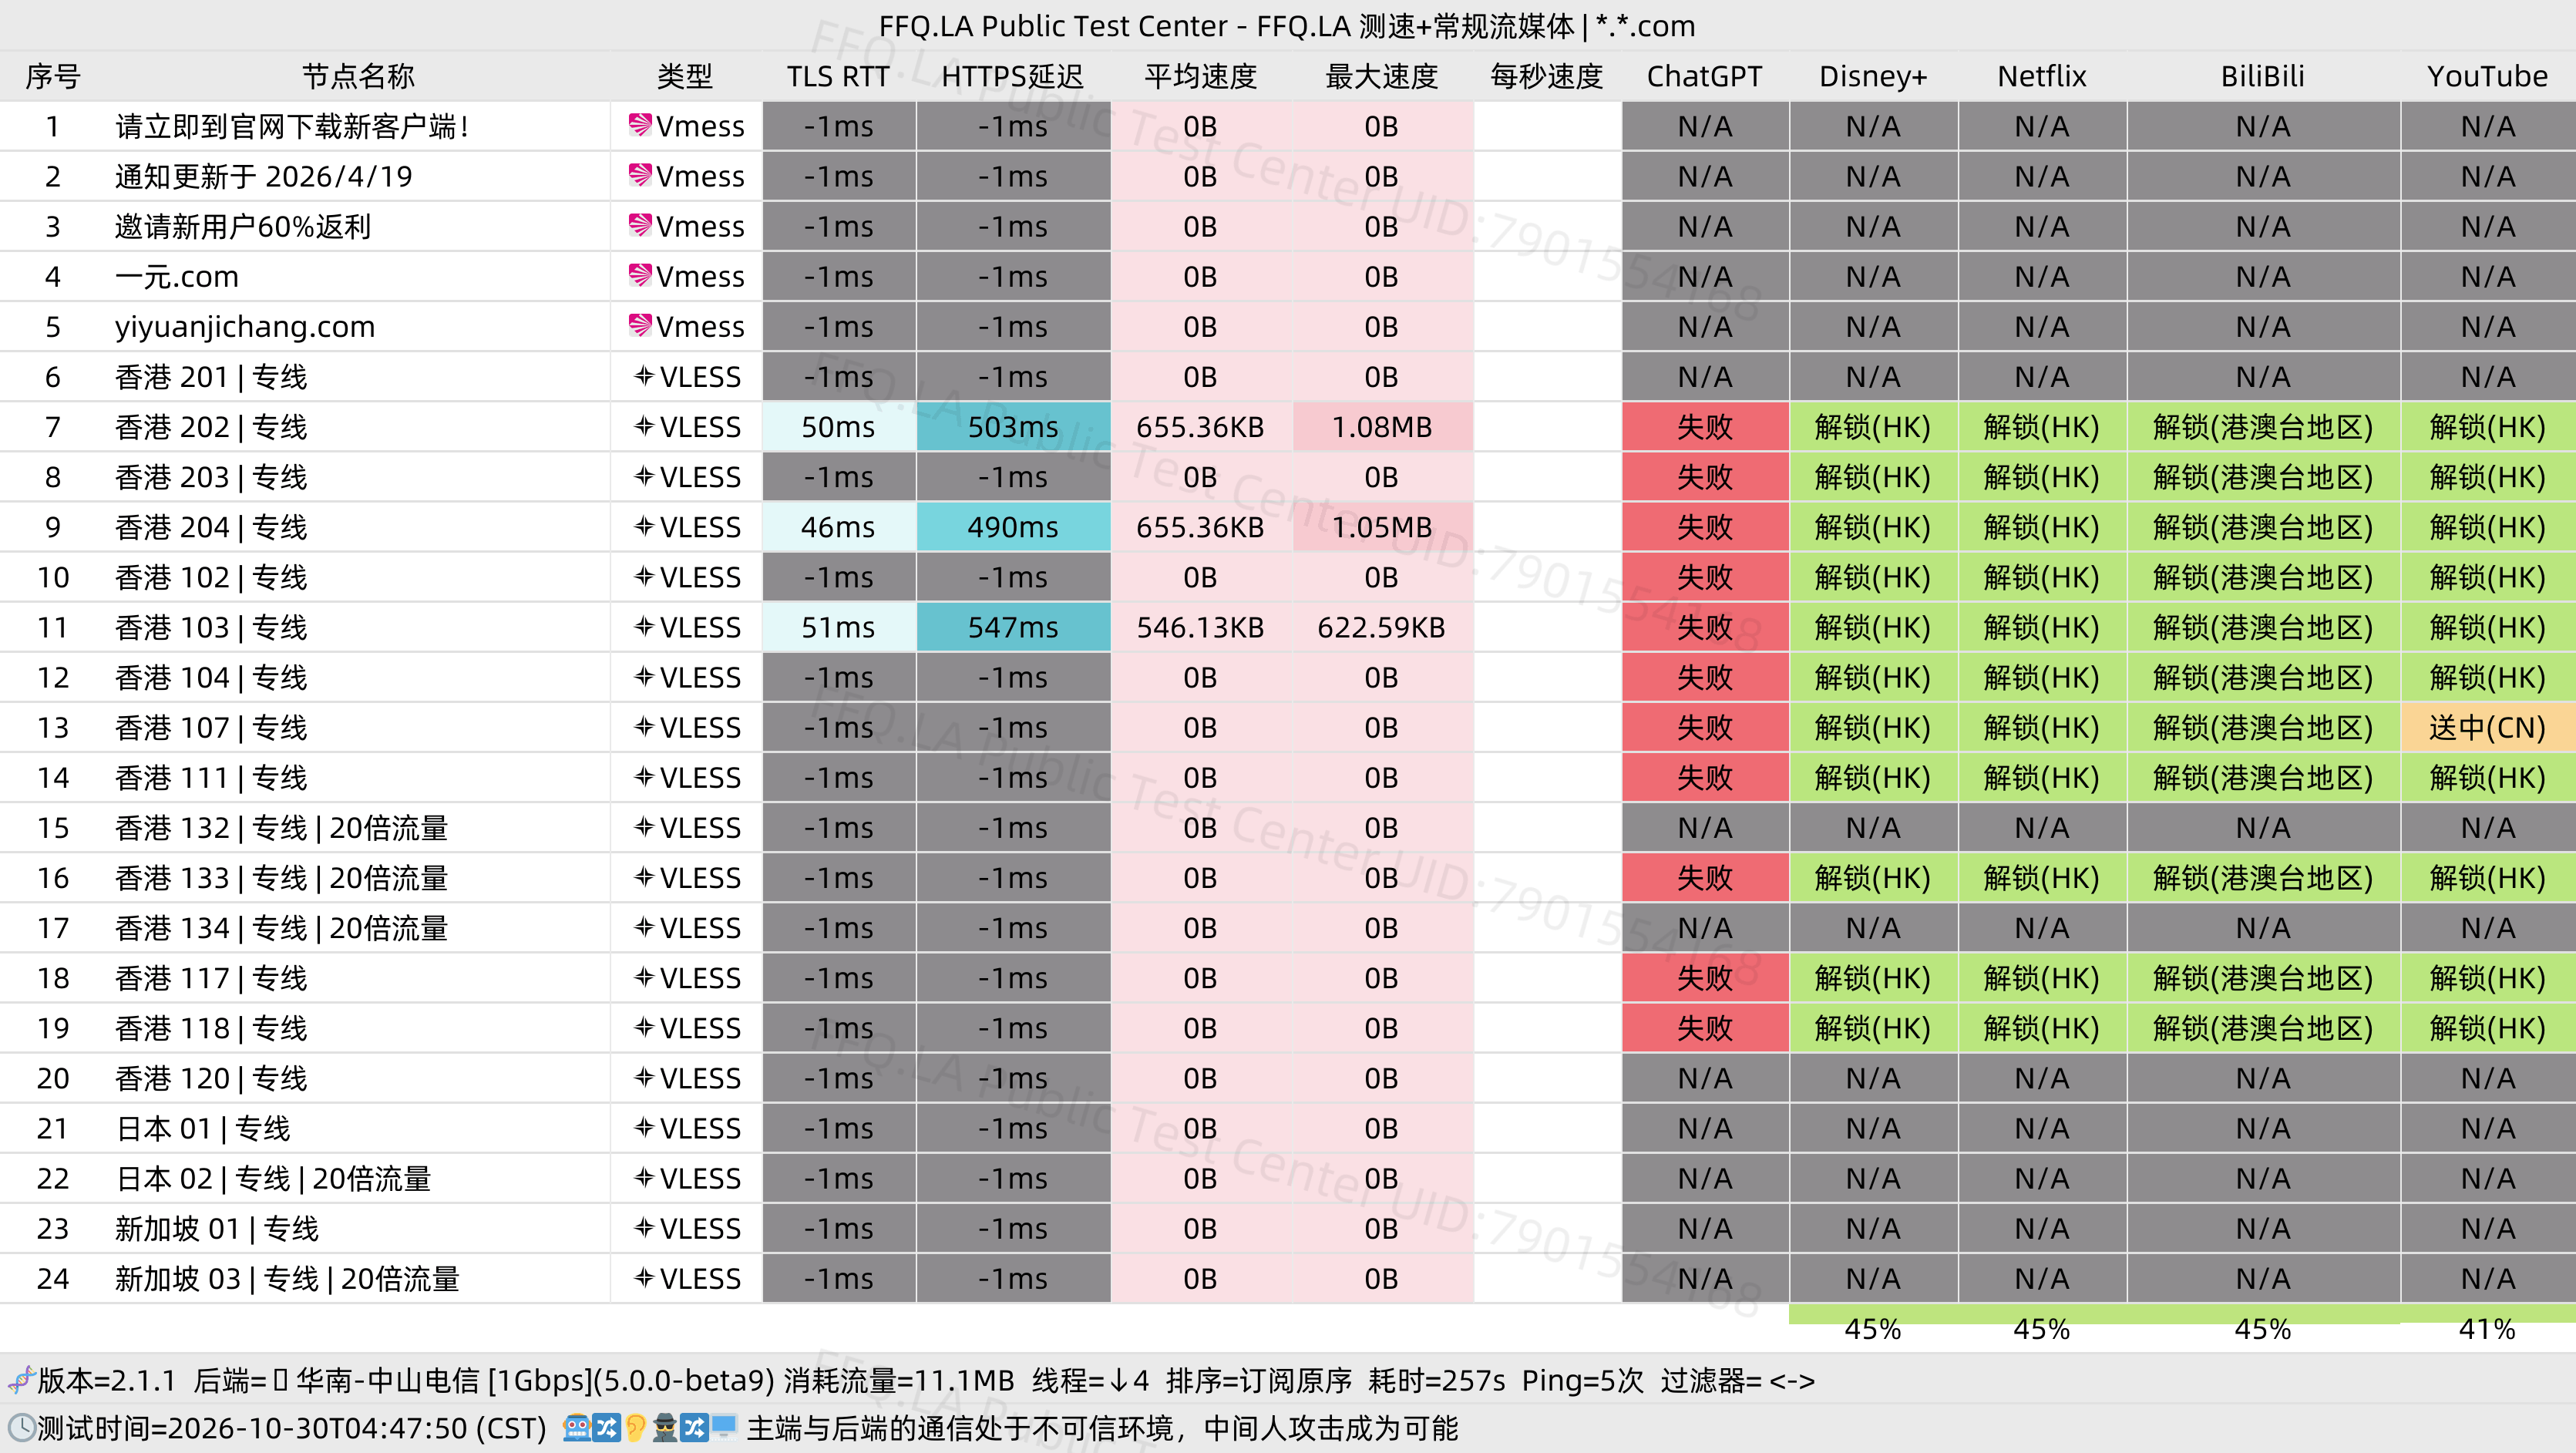Select the 622.59KB max speed cell
Screen dimensions: 2576x1453
tap(1382, 627)
